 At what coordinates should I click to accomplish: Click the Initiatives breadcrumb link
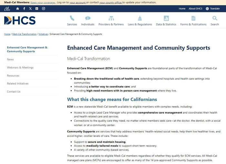(43, 34)
